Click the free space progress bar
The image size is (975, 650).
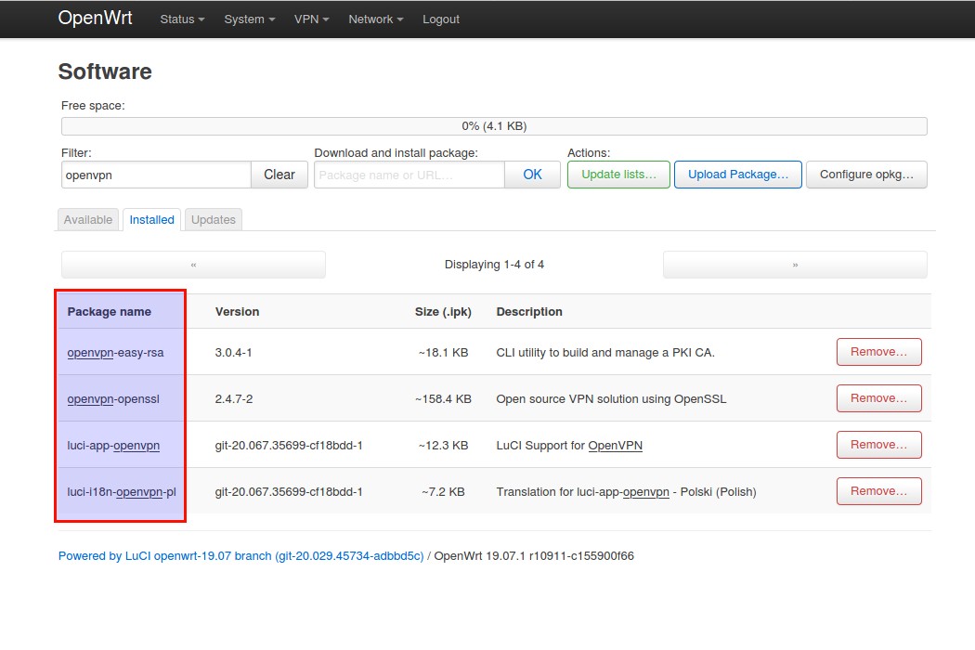click(x=494, y=126)
